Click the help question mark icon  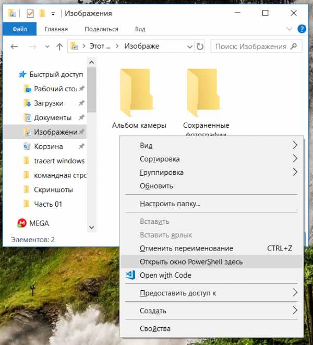302,29
